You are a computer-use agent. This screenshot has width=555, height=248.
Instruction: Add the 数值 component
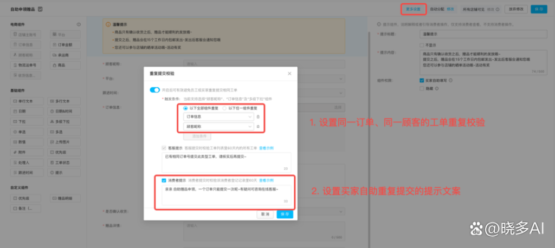[27, 142]
